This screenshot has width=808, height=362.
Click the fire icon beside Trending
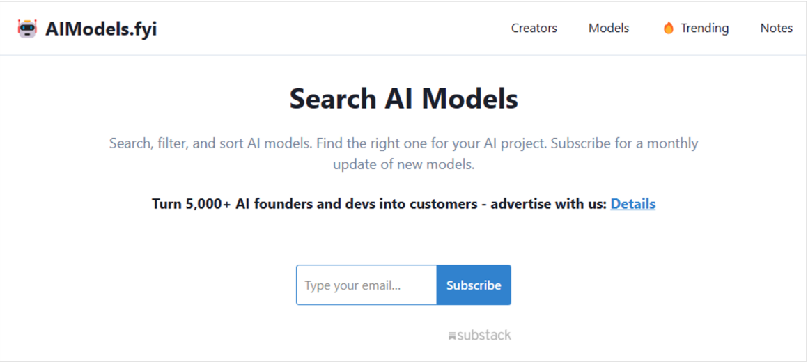coord(668,29)
